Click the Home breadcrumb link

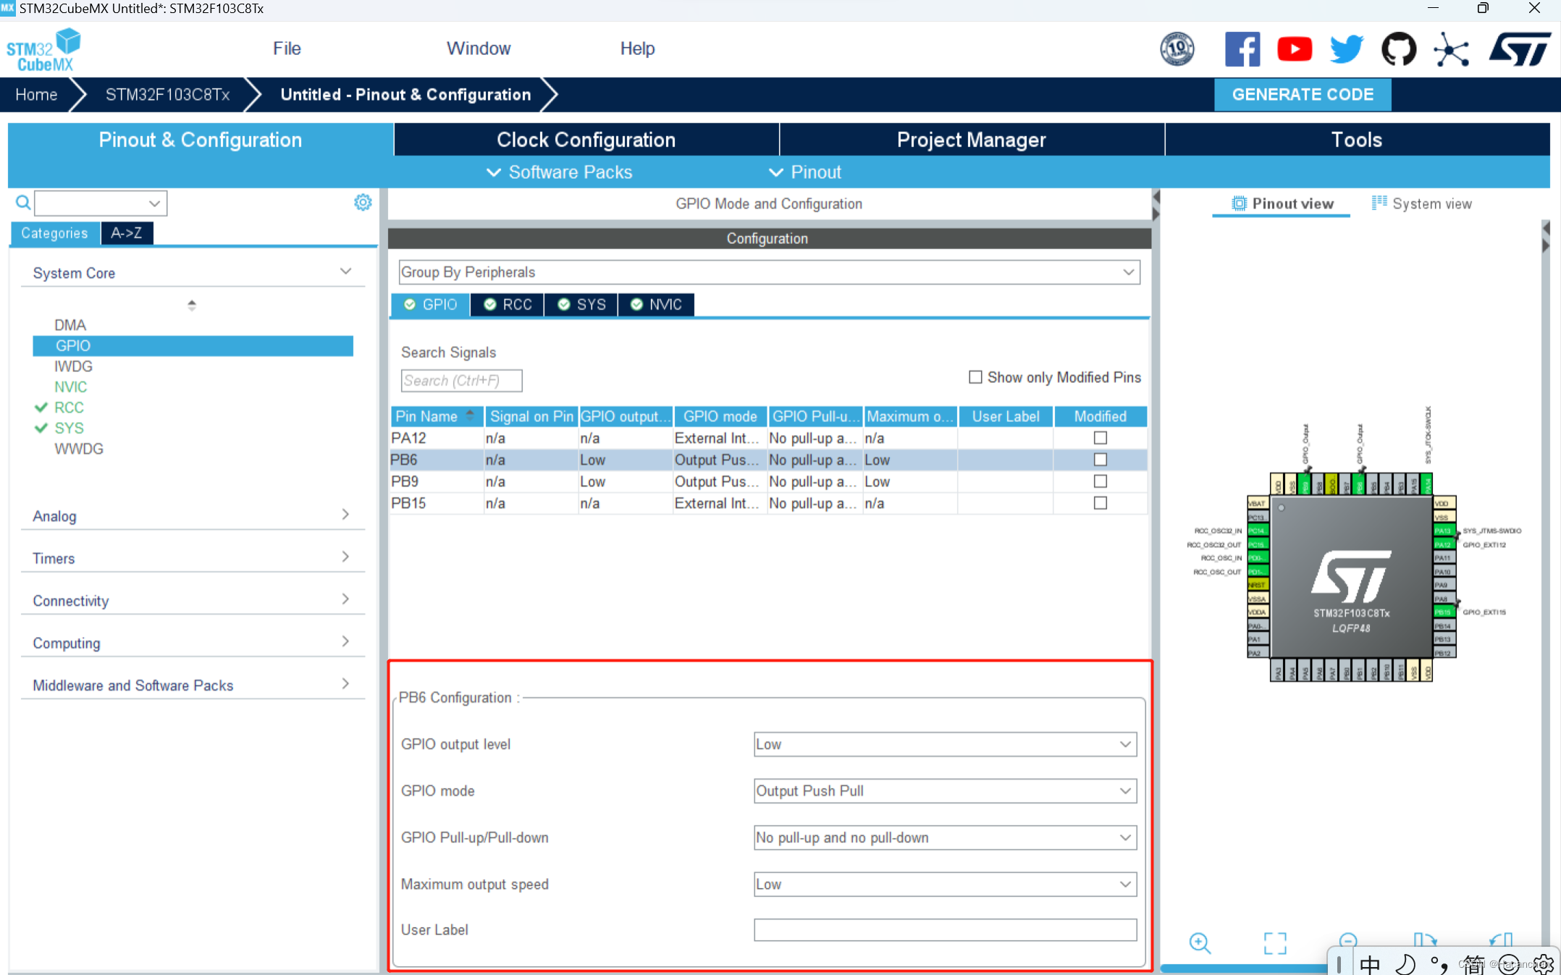click(36, 95)
